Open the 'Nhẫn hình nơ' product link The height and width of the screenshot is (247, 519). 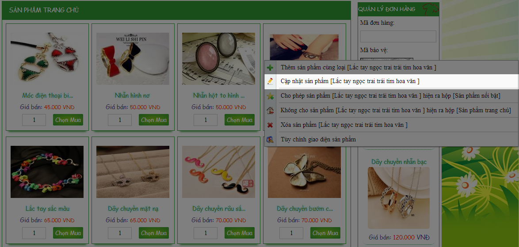pyautogui.click(x=132, y=95)
